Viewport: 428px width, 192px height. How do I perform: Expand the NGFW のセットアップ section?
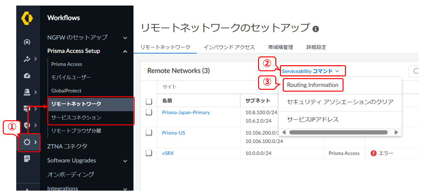125,37
